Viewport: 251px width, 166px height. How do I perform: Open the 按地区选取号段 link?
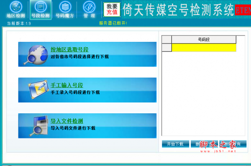click(69, 49)
